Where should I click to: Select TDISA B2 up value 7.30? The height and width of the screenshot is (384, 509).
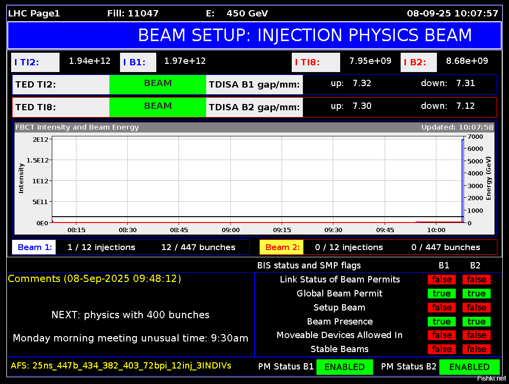(x=361, y=106)
